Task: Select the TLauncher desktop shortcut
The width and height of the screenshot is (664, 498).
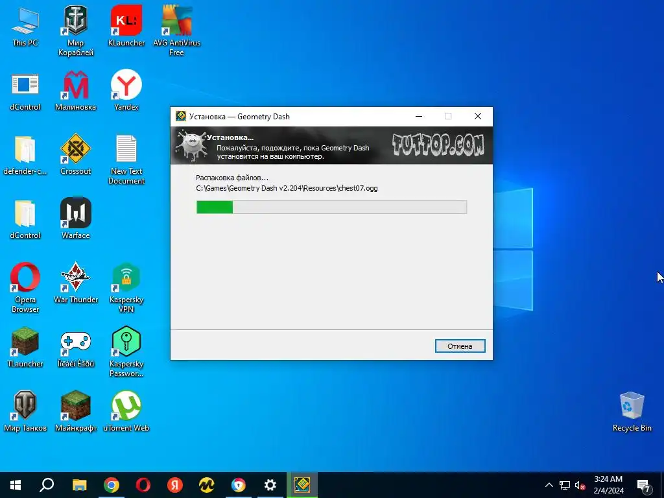Action: click(25, 348)
